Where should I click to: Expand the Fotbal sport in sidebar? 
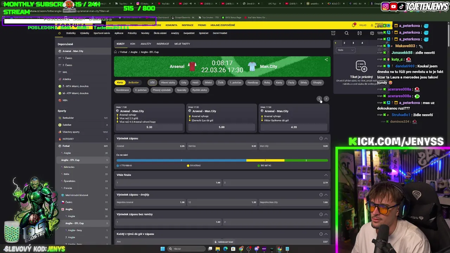tap(83, 146)
